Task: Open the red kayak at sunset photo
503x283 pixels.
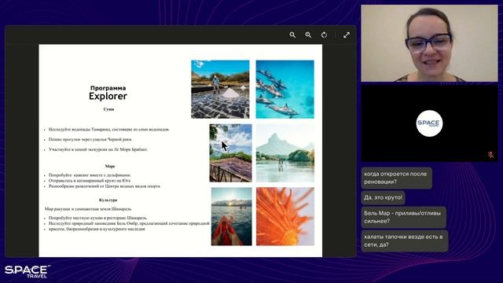Action: coord(231,217)
